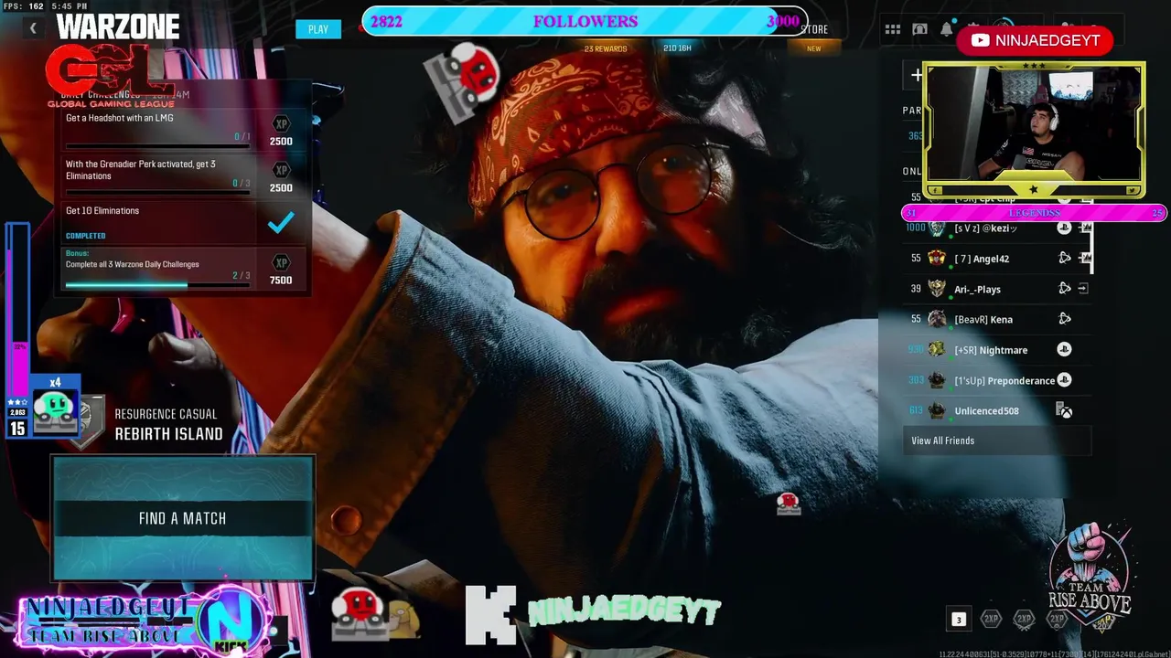Image resolution: width=1171 pixels, height=658 pixels.
Task: Click the bonus daily challenges progress bar
Action: coord(157,284)
